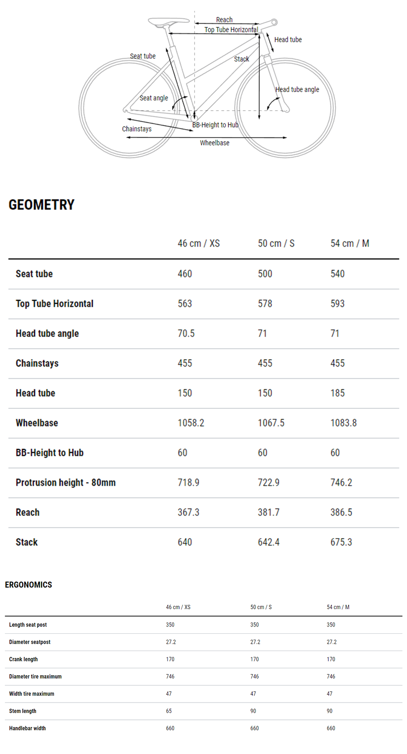
Task: Click the Seat tube row label
Action: tap(34, 274)
